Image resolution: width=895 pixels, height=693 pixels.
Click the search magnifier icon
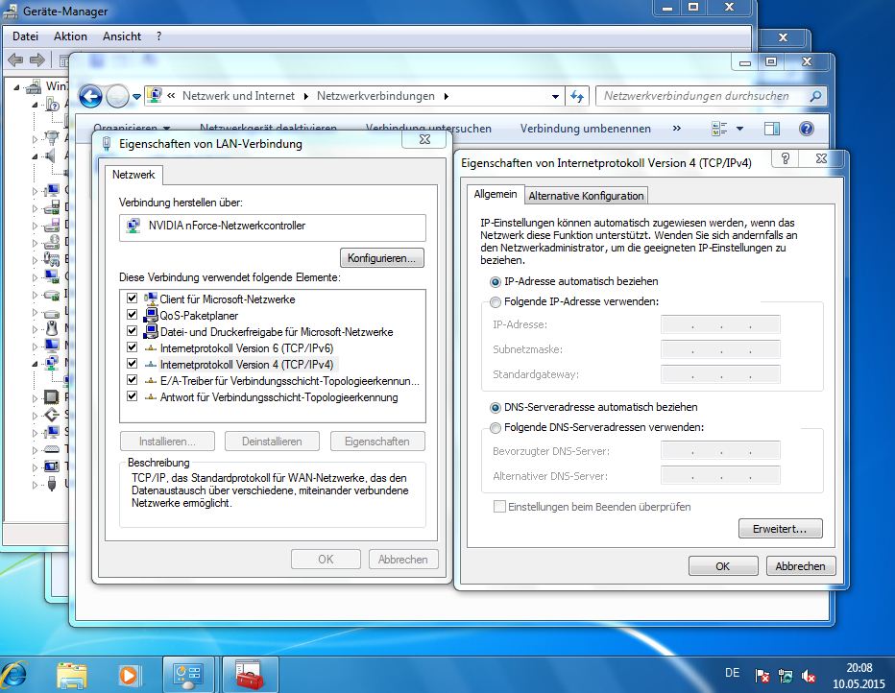(x=816, y=96)
